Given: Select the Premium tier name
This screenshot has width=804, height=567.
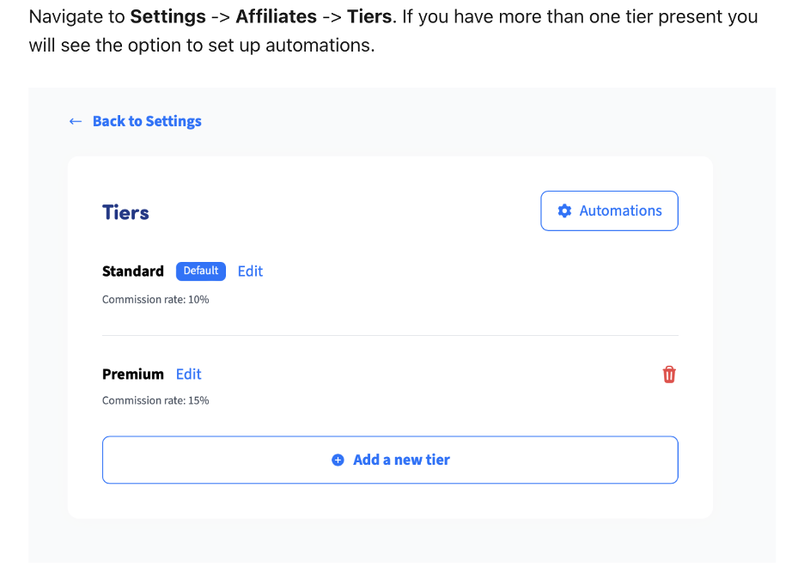Looking at the screenshot, I should point(133,375).
